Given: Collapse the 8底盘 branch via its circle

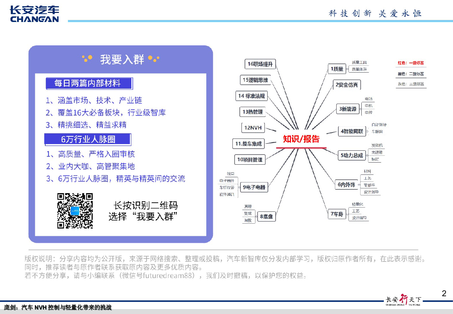Looking at the screenshot, I should [x=256, y=217].
